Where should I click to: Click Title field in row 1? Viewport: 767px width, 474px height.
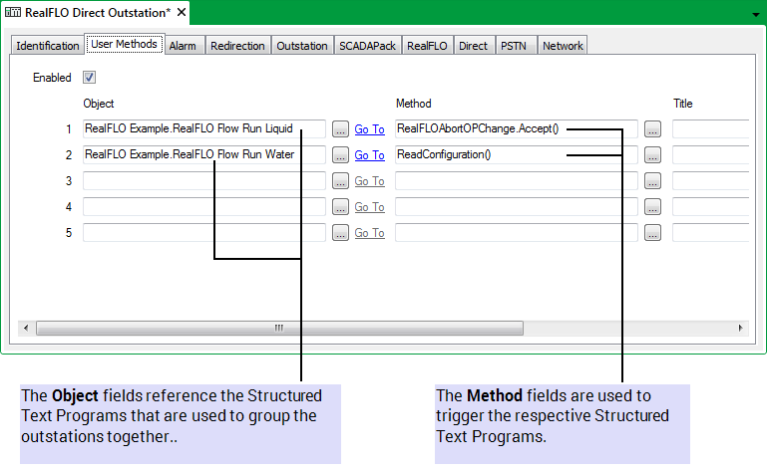point(711,128)
